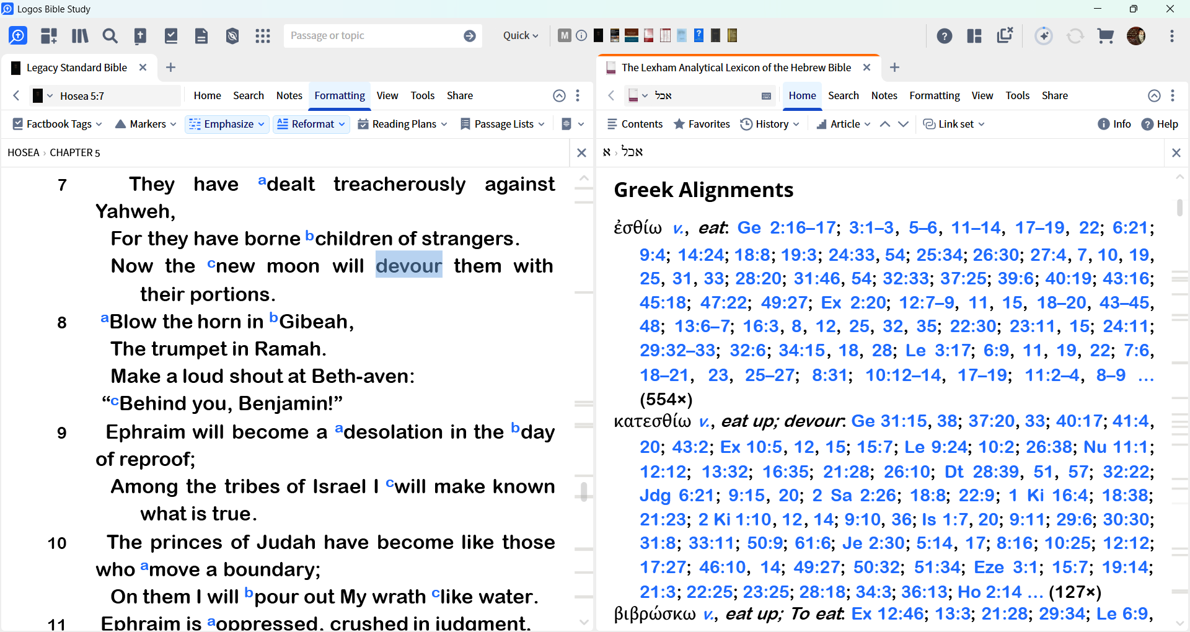Screen dimensions: 1190x632
Task: Click the keyboard icon in lexicon reference box
Action: (x=766, y=96)
